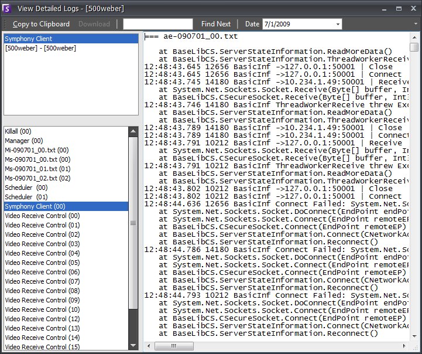Select Killall (00) log entry
Viewport: 422px width, 354px height.
pos(66,131)
